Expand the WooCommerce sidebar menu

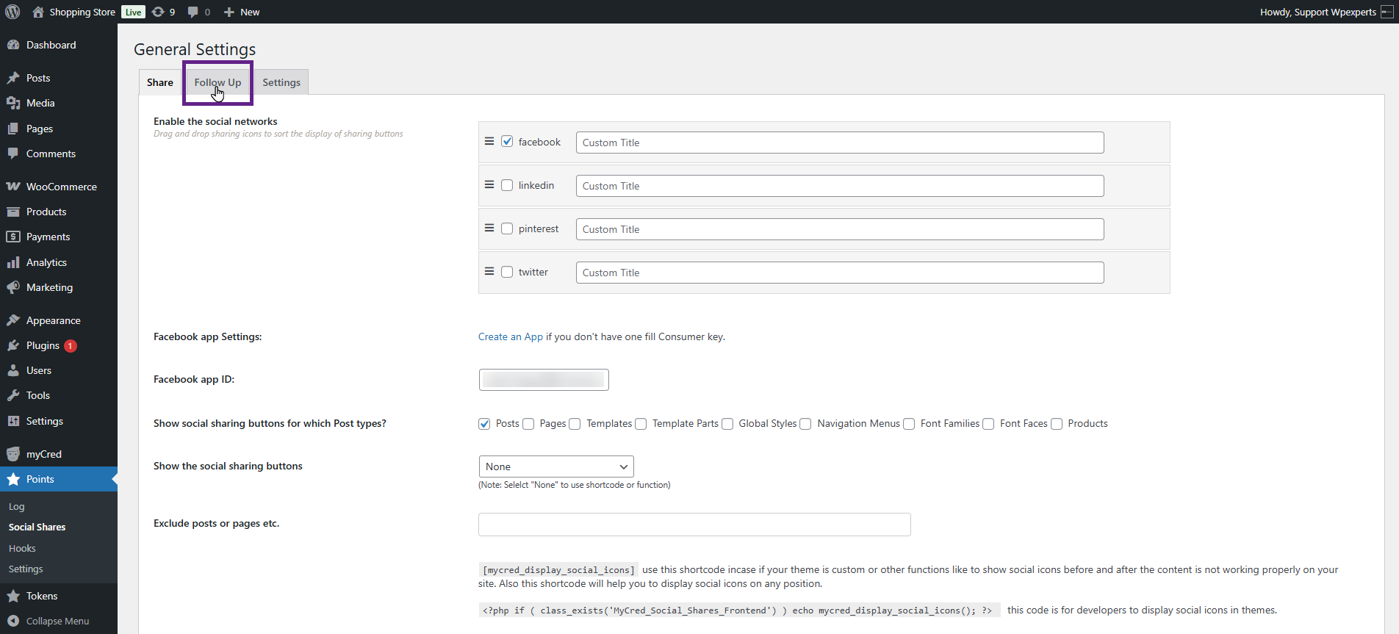(61, 187)
